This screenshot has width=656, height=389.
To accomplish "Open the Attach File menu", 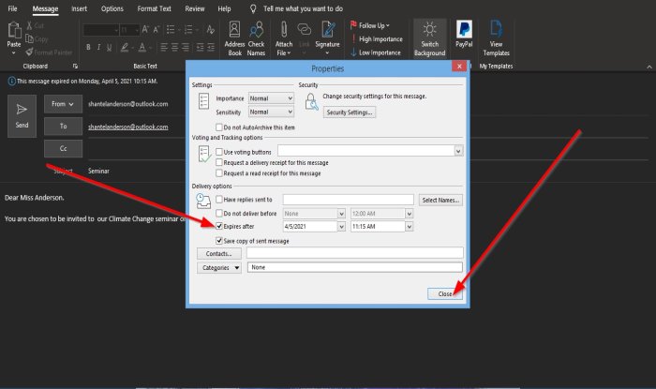I will pyautogui.click(x=284, y=38).
